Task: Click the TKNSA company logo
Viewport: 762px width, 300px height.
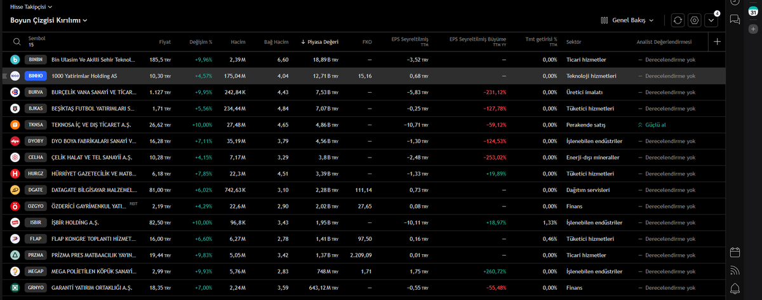Action: click(15, 125)
